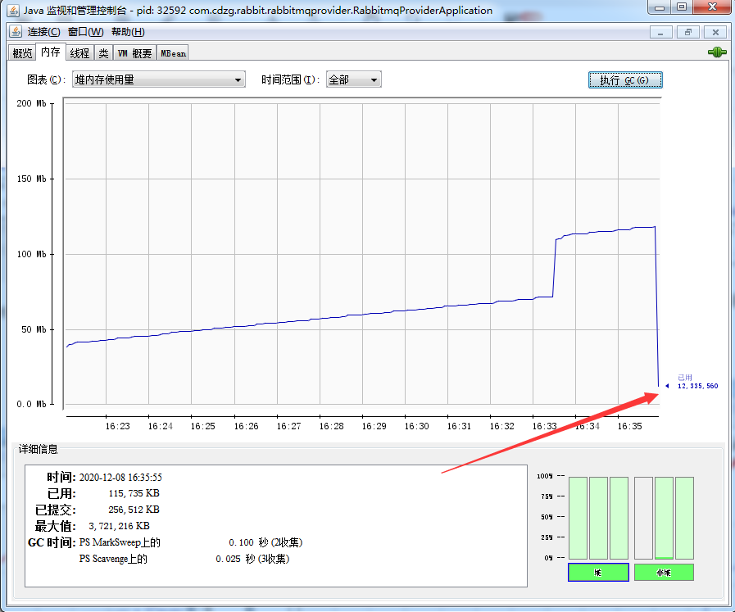The height and width of the screenshot is (612, 735).
Task: Click the 200 Mb axis label
Action: pos(31,103)
